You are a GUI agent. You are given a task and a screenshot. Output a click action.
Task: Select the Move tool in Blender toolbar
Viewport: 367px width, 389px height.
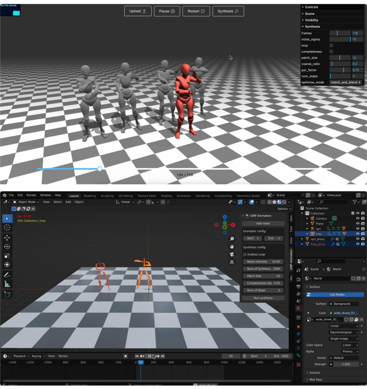point(7,237)
